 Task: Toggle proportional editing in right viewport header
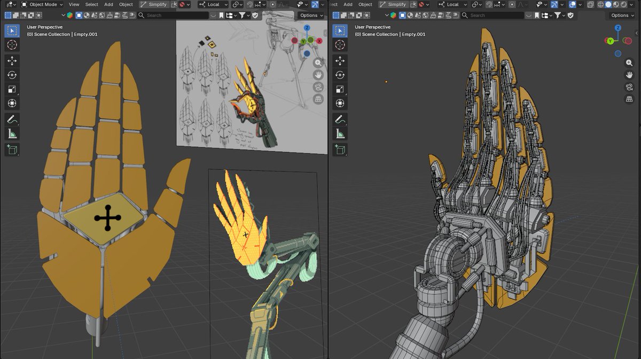coord(512,4)
